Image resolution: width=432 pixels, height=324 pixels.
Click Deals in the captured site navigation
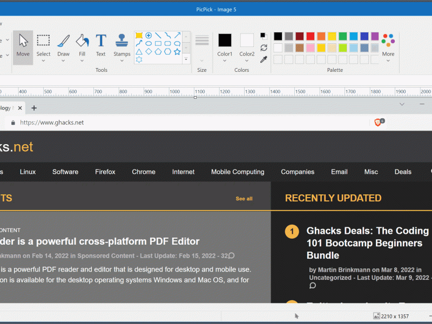click(x=403, y=172)
